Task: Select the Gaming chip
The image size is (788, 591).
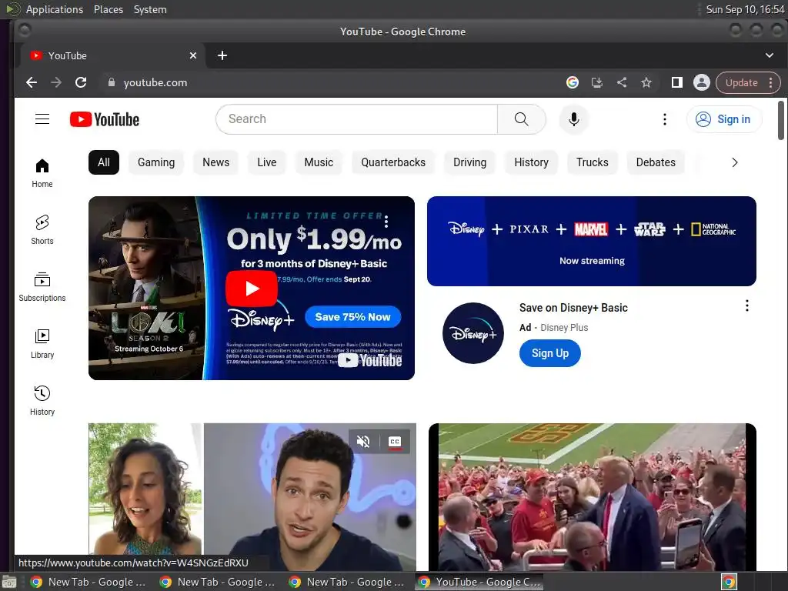Action: click(x=156, y=162)
